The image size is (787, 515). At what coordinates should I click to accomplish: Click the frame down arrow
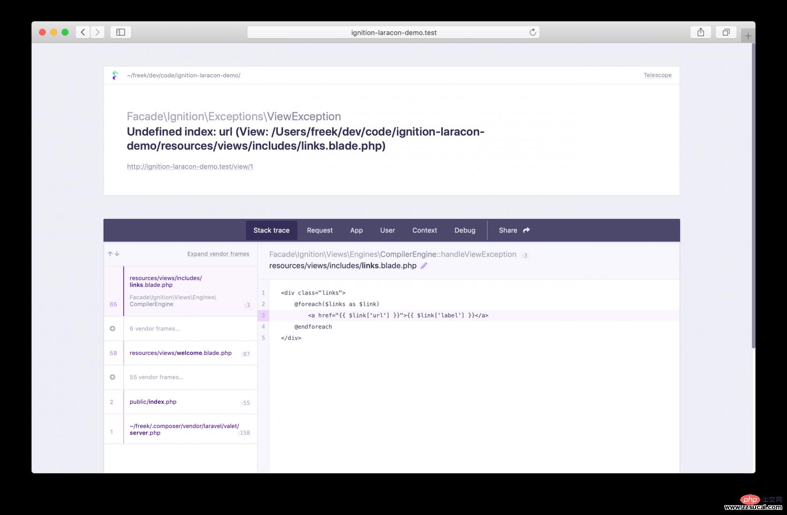coord(117,254)
